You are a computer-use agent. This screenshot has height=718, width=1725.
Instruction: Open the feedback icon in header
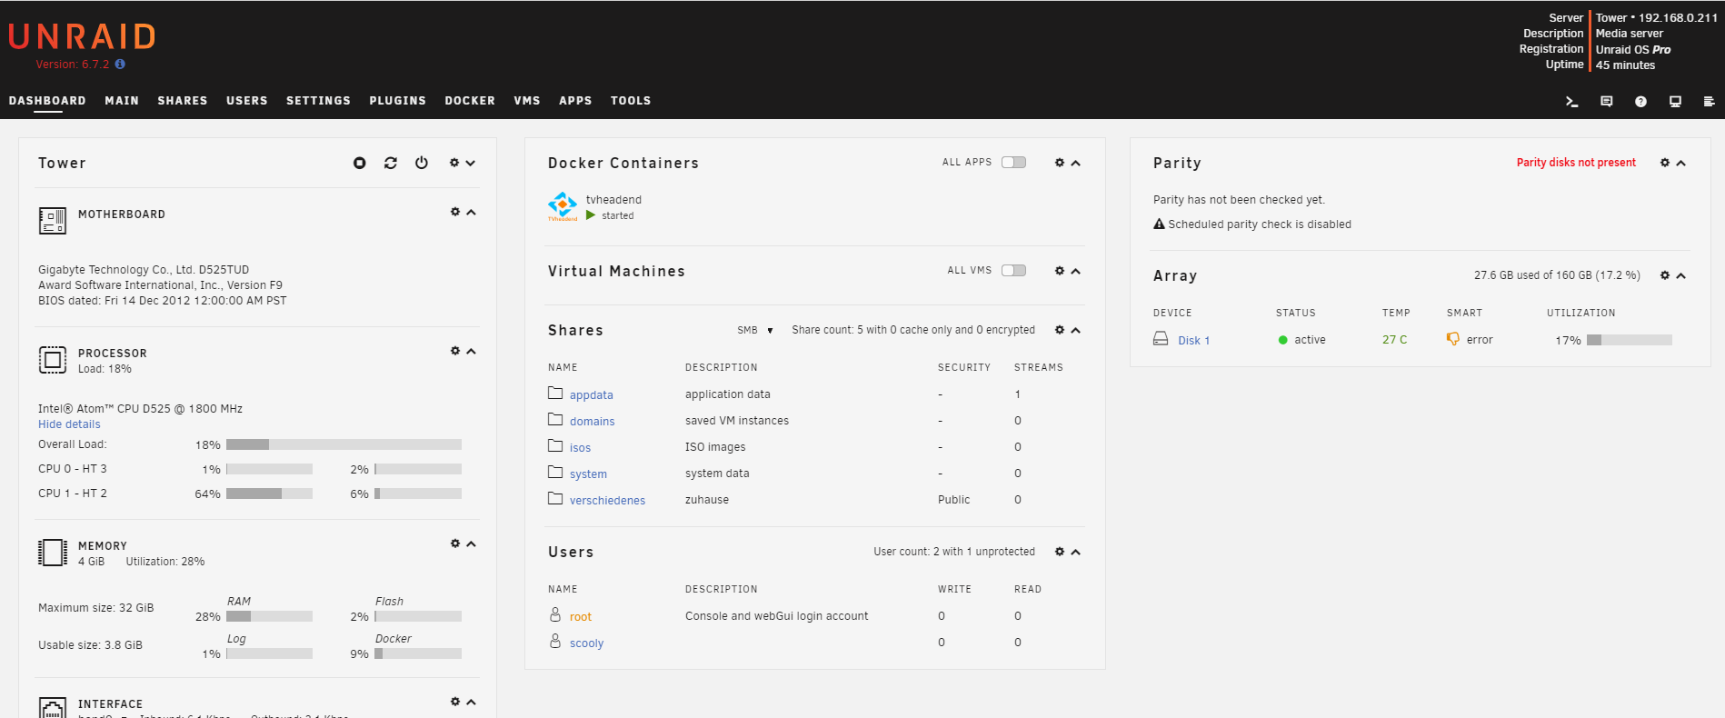coord(1607,102)
